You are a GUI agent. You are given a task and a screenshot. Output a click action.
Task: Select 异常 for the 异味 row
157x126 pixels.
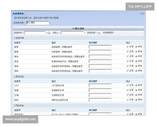136,71
